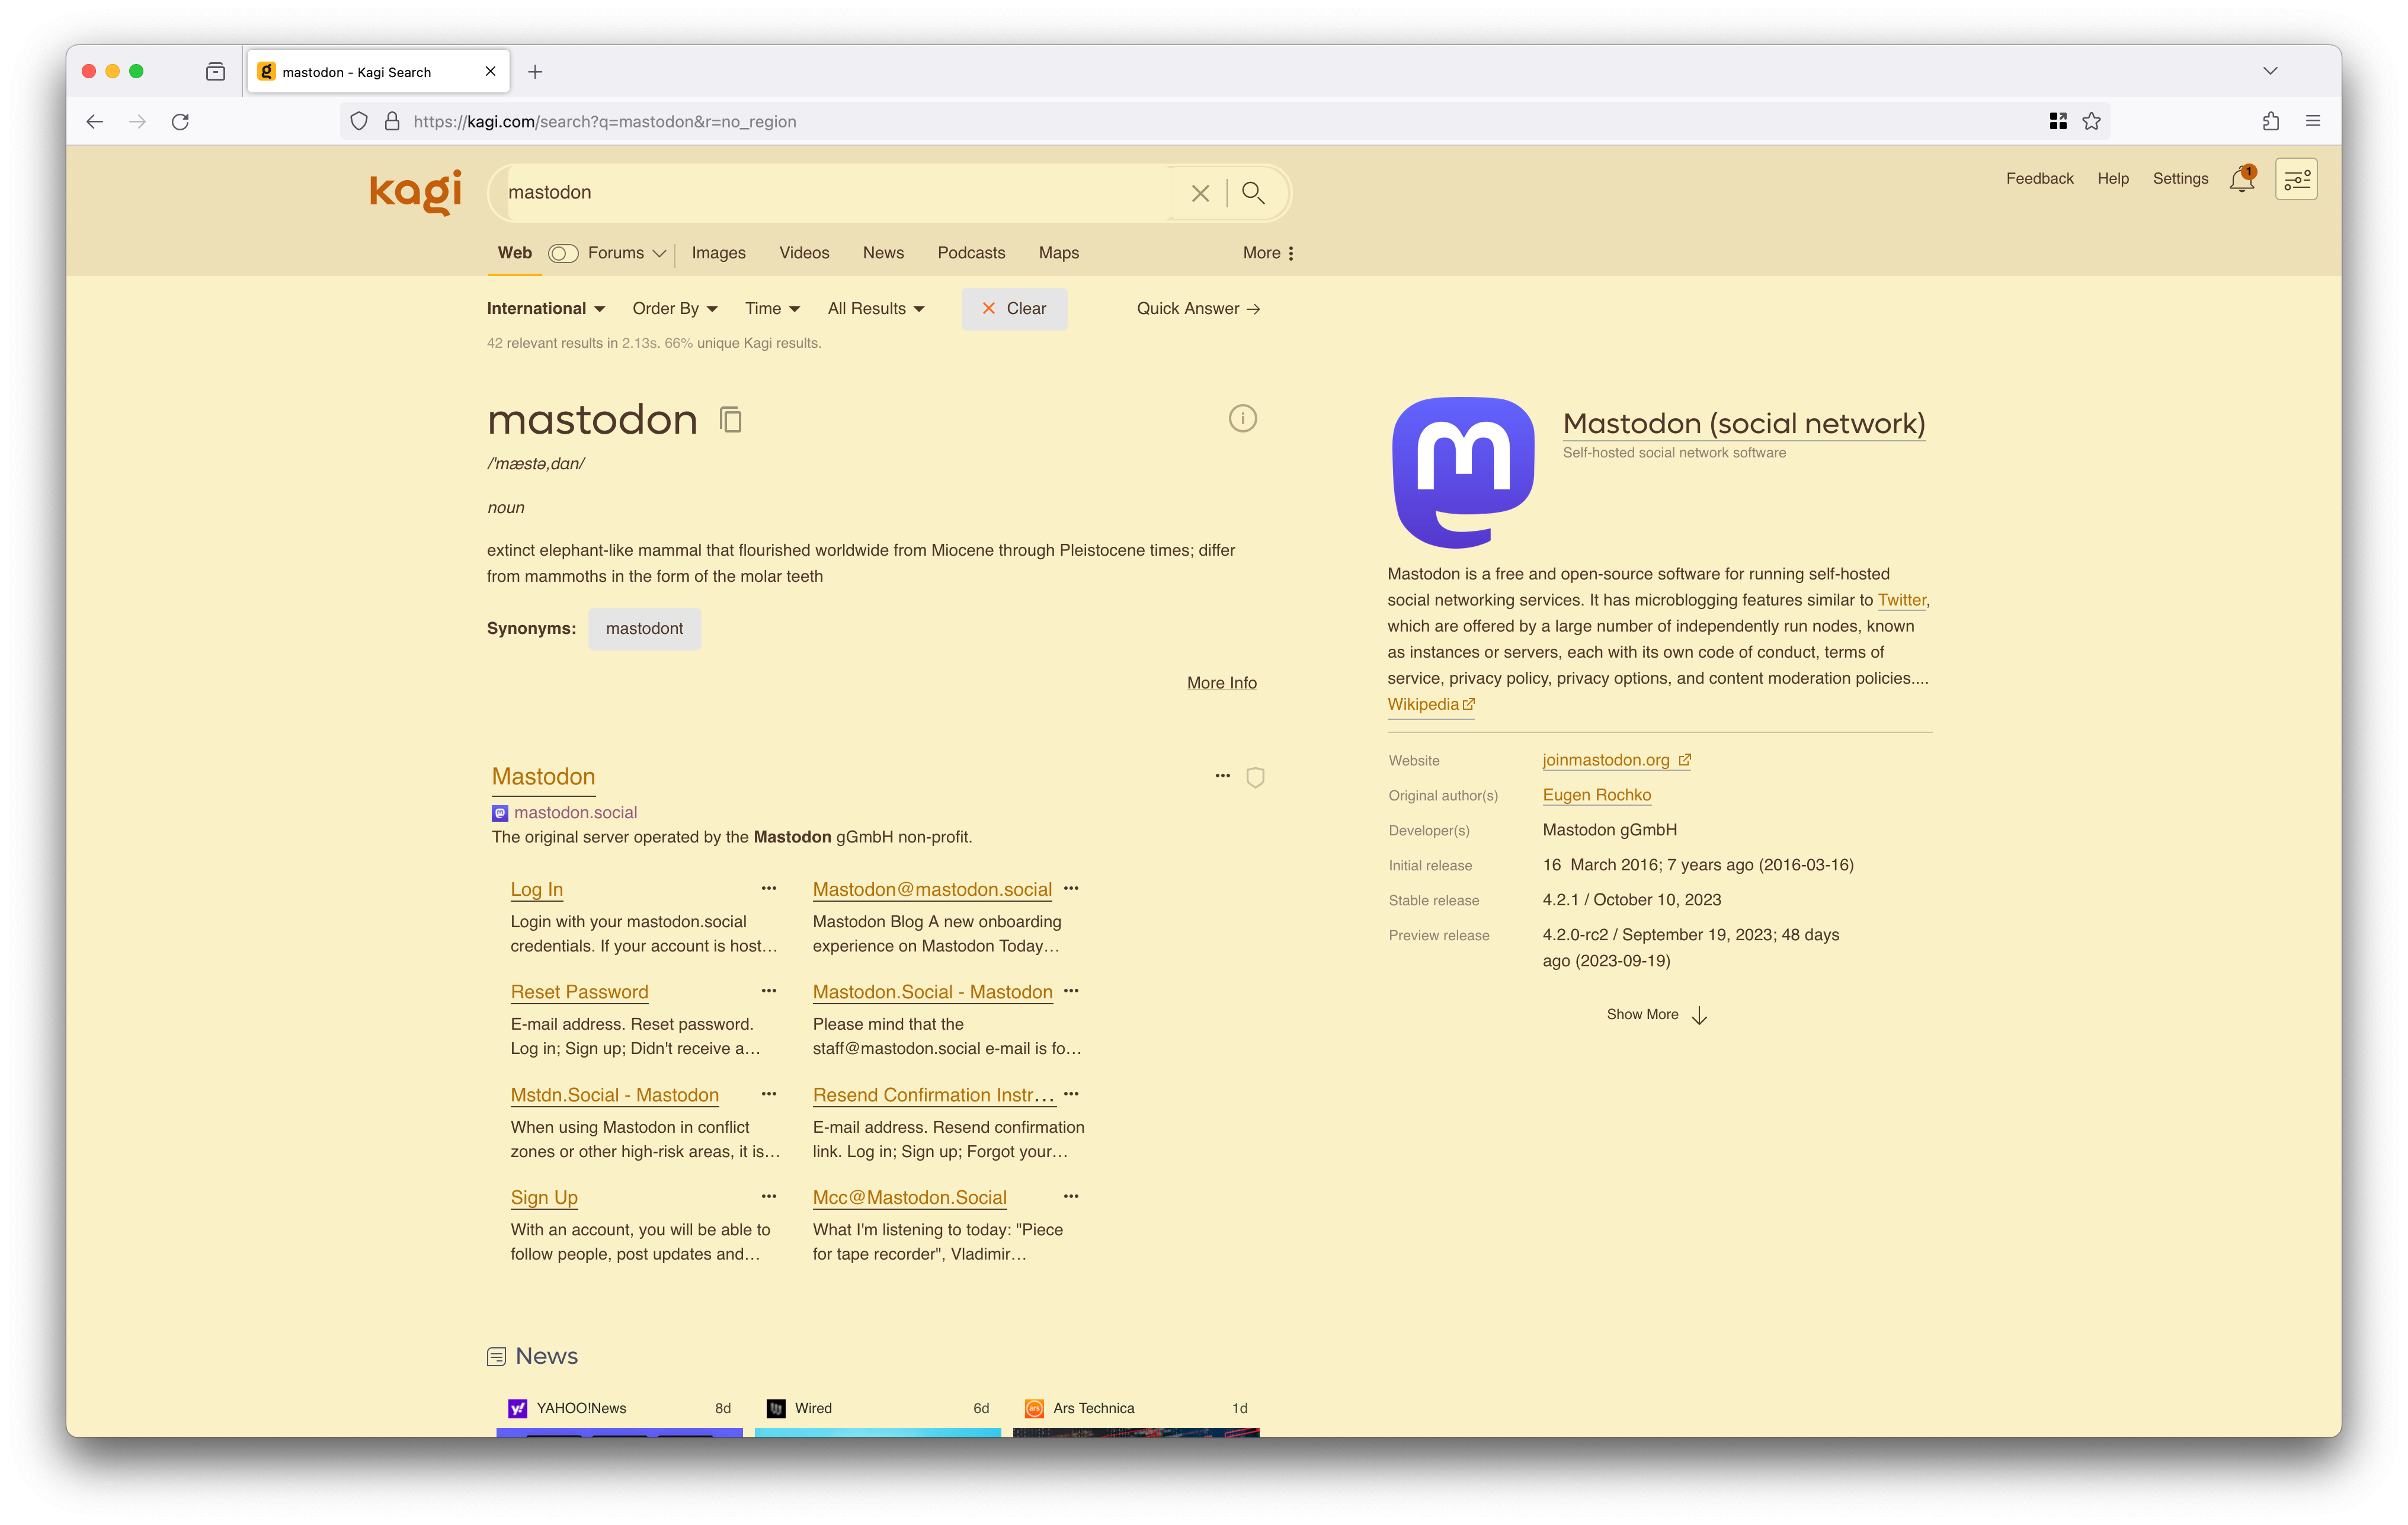Clear the search box with X icon
Viewport: 2408px width, 1525px height.
click(x=1200, y=193)
